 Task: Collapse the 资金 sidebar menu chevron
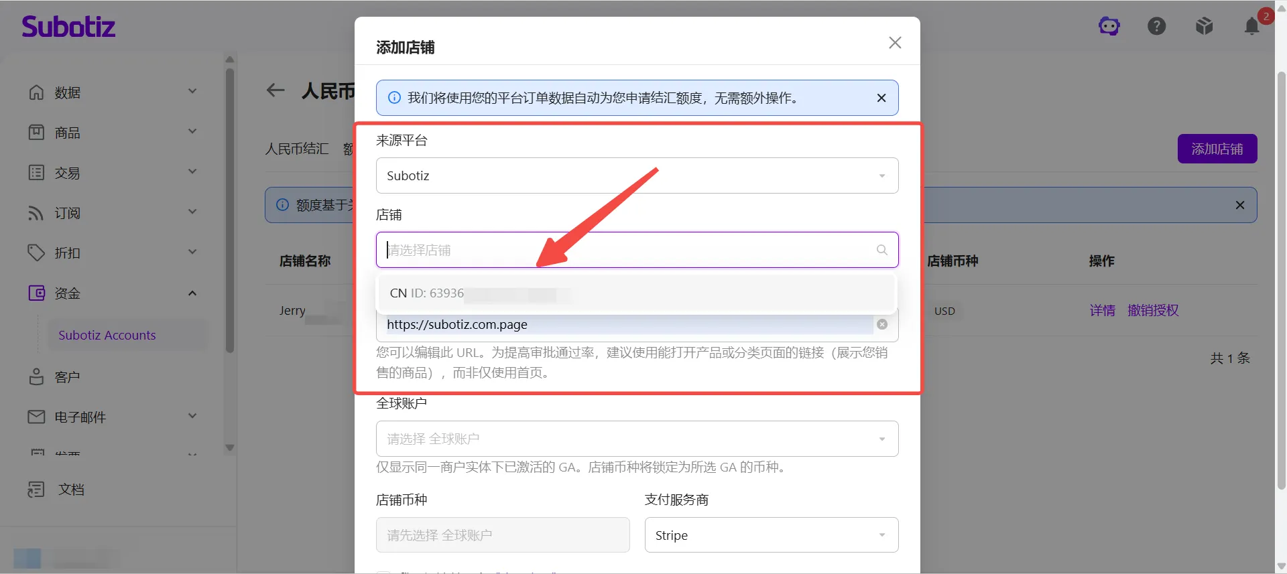click(x=192, y=293)
